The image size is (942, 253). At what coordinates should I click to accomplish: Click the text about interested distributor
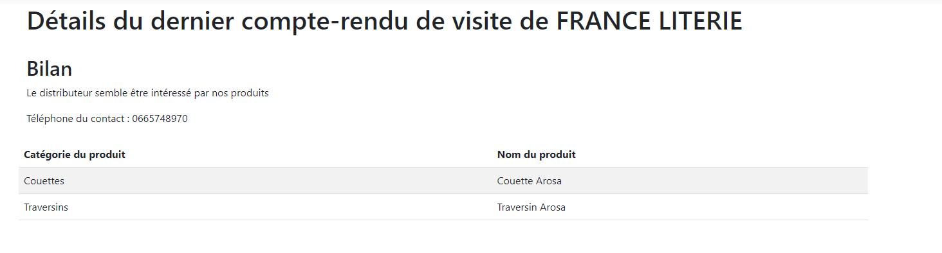[x=147, y=93]
